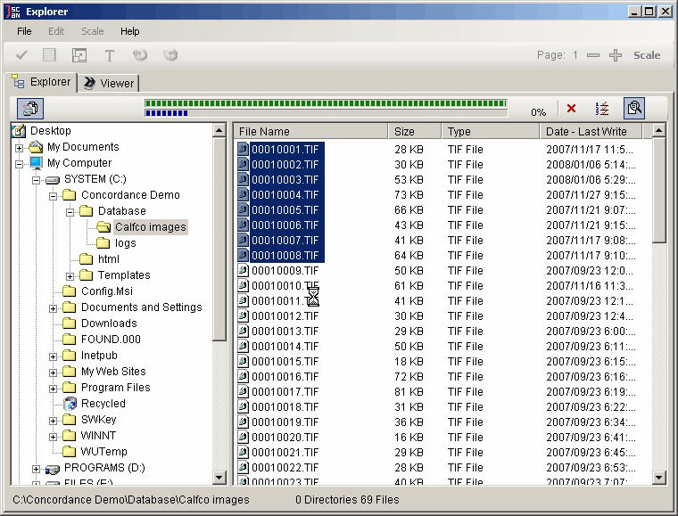678x516 pixels.
Task: Select Desktop in the folder tree
Action: (50, 130)
